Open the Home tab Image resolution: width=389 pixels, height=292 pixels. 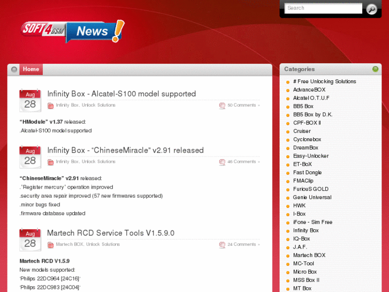coord(31,69)
